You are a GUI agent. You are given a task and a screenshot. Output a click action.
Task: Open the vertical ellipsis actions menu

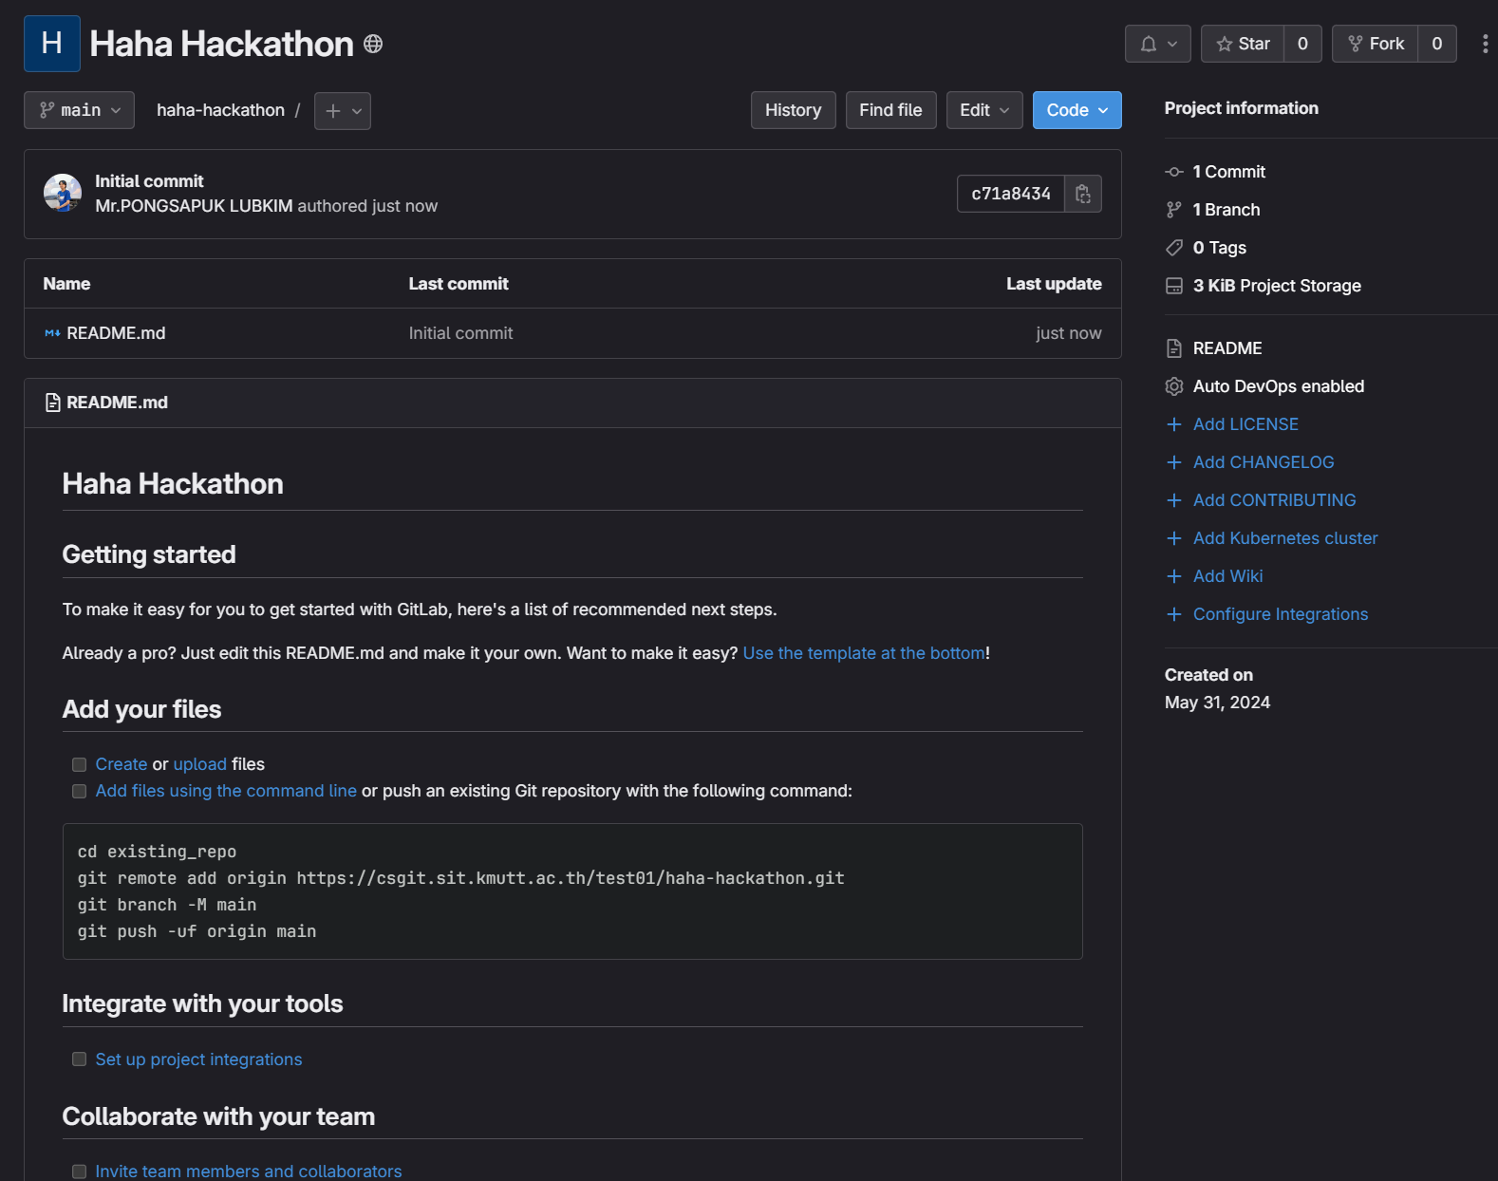point(1485,44)
